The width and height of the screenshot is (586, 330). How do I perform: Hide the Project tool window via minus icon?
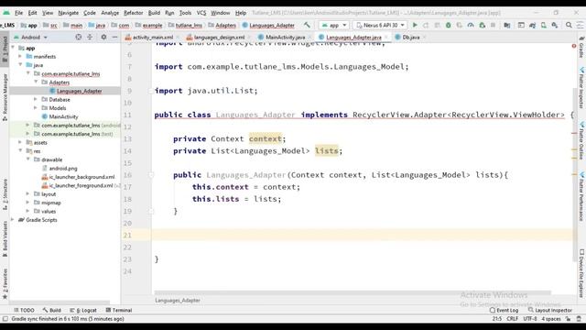[114, 37]
